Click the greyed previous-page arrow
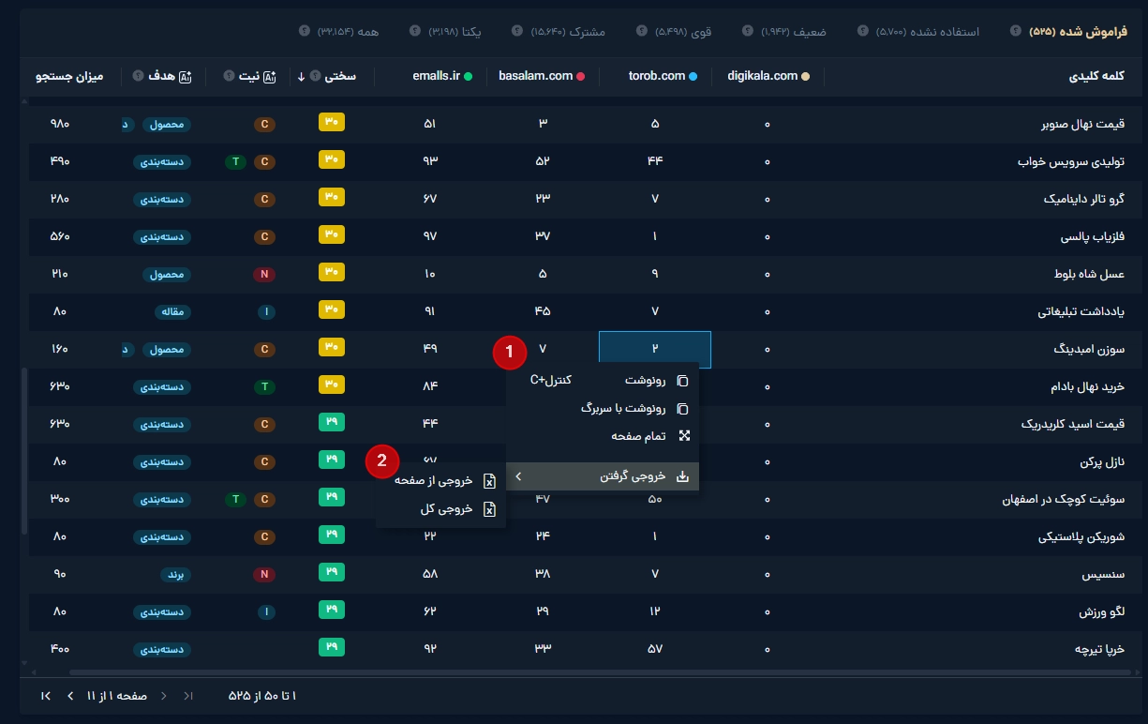This screenshot has width=1148, height=724. click(x=164, y=696)
